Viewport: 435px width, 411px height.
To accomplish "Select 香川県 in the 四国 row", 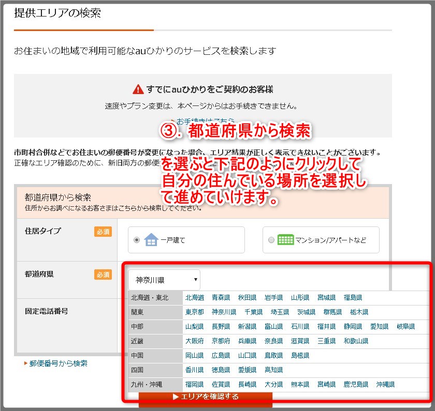I will tap(195, 370).
